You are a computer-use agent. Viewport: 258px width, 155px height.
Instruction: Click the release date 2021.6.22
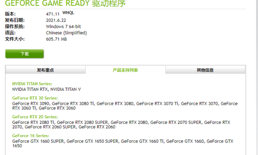(x=56, y=20)
